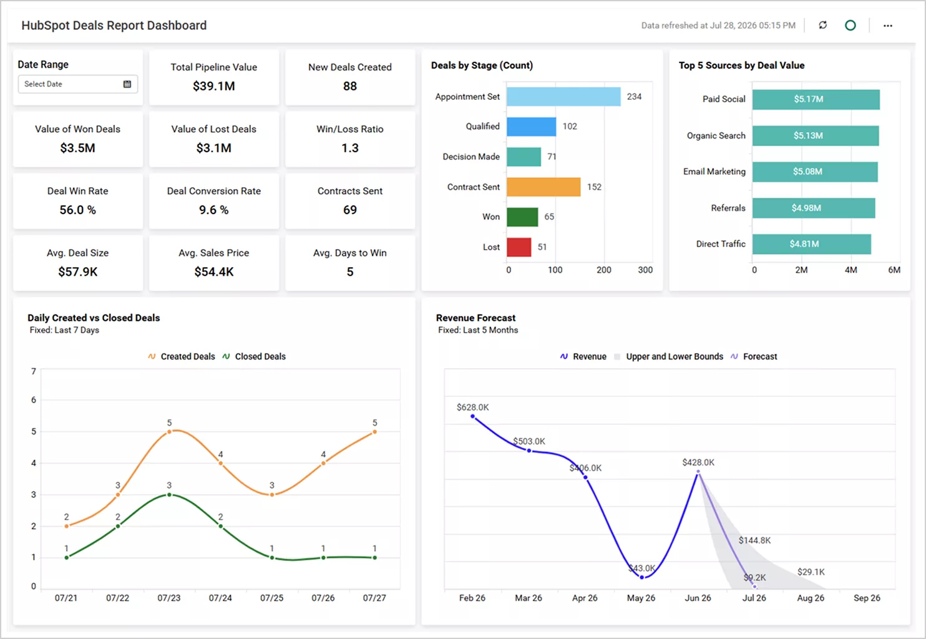
Task: Toggle Forecast legend entry
Action: coord(754,356)
